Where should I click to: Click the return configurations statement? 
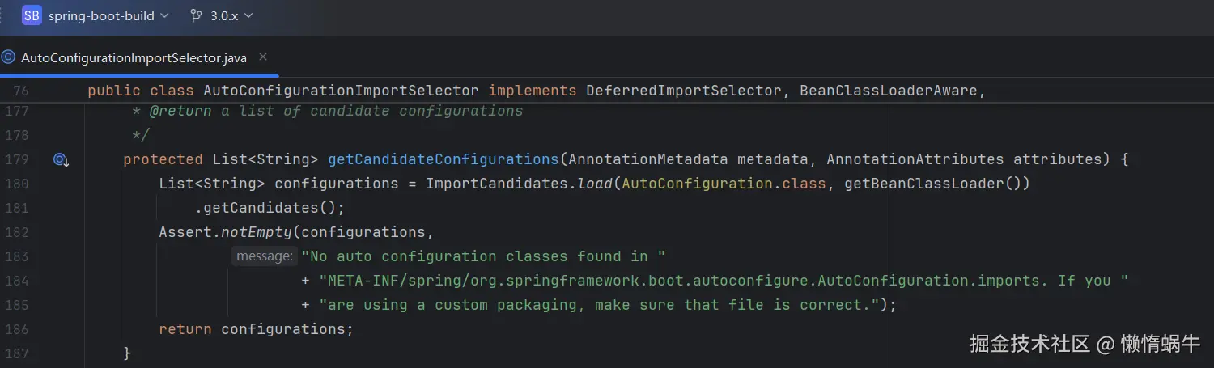257,329
